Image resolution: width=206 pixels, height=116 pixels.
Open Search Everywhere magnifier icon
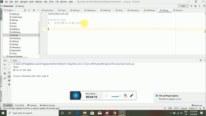(204, 6)
